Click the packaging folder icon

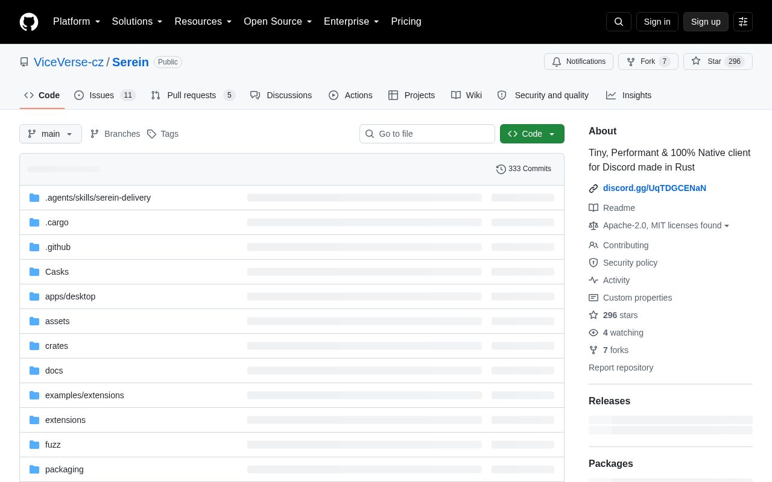[x=34, y=469]
